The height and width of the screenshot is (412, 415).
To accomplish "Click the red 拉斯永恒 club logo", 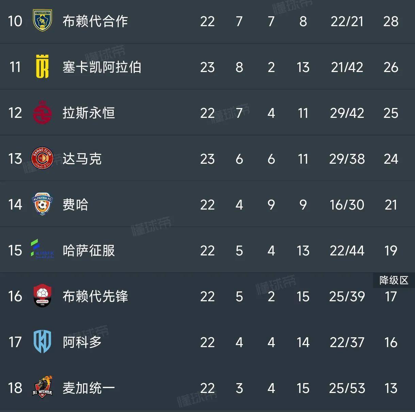I will coord(42,112).
